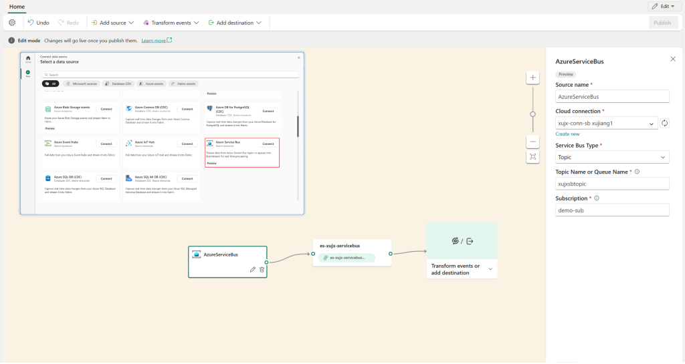Open the Edit mode dropdown at top right
685x364 pixels.
pos(663,6)
